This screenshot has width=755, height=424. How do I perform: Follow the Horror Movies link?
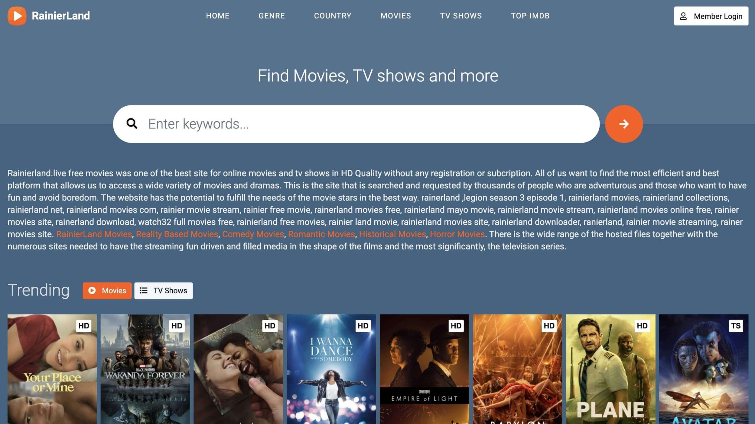[457, 234]
